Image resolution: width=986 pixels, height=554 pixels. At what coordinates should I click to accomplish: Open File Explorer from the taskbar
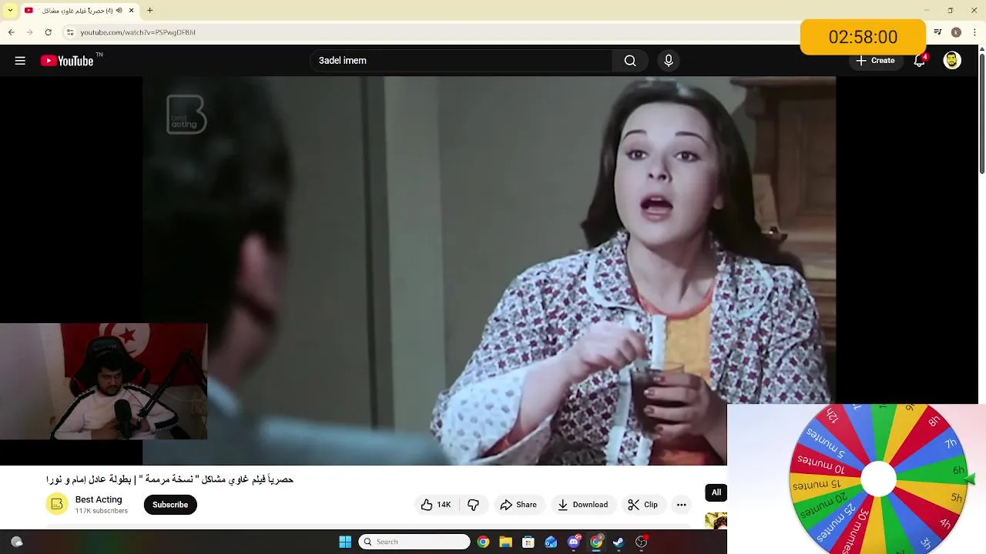coord(505,542)
